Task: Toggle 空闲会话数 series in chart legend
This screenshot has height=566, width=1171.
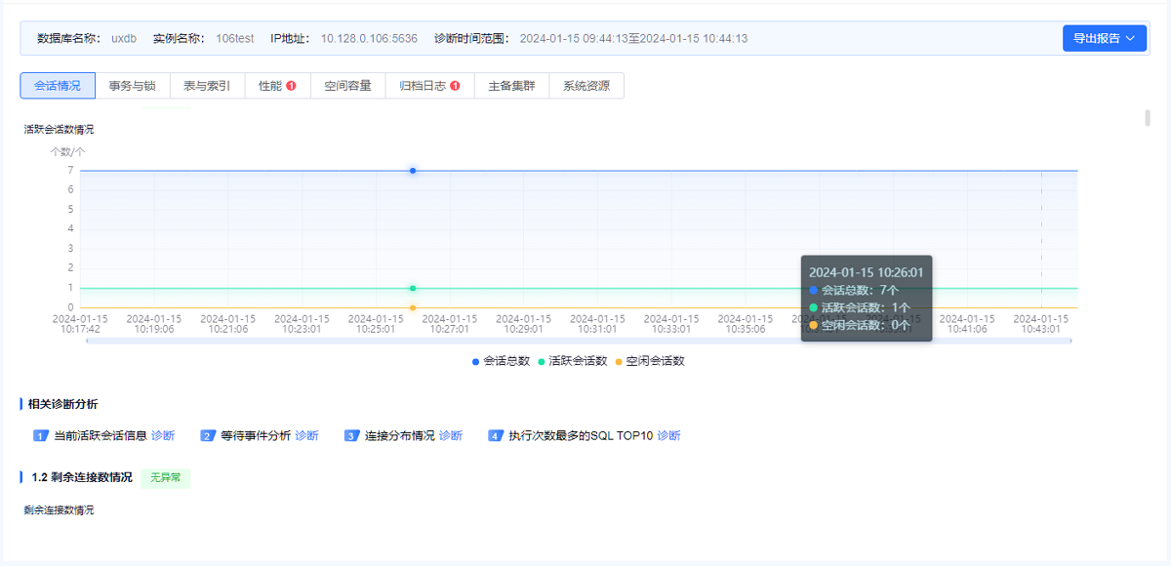Action: 649,361
